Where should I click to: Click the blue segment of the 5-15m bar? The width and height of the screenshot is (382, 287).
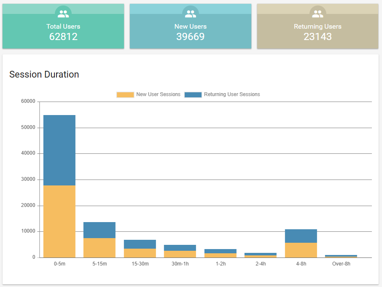tap(100, 230)
